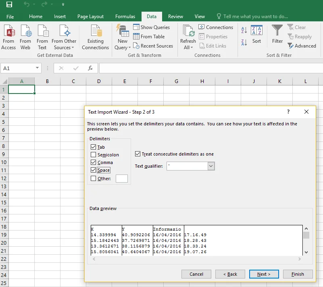Switch to the View tab

point(200,17)
